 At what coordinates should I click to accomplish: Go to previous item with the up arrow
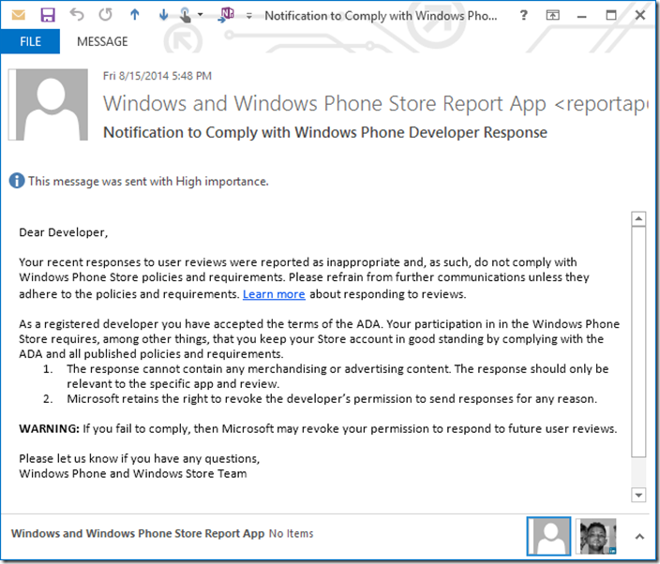(135, 15)
